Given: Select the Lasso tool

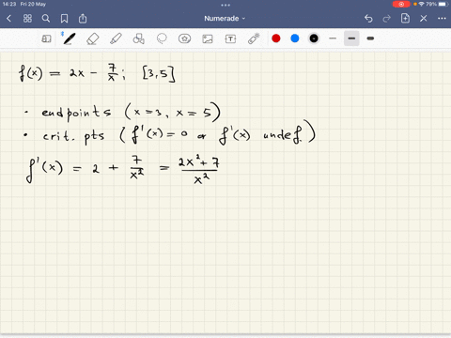Looking at the screenshot, I should click(162, 38).
